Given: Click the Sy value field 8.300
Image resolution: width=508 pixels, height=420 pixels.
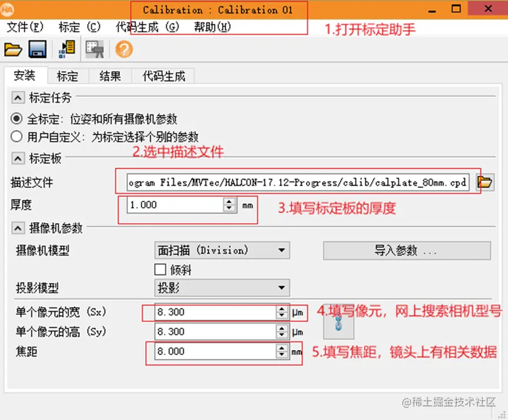Looking at the screenshot, I should 216,331.
